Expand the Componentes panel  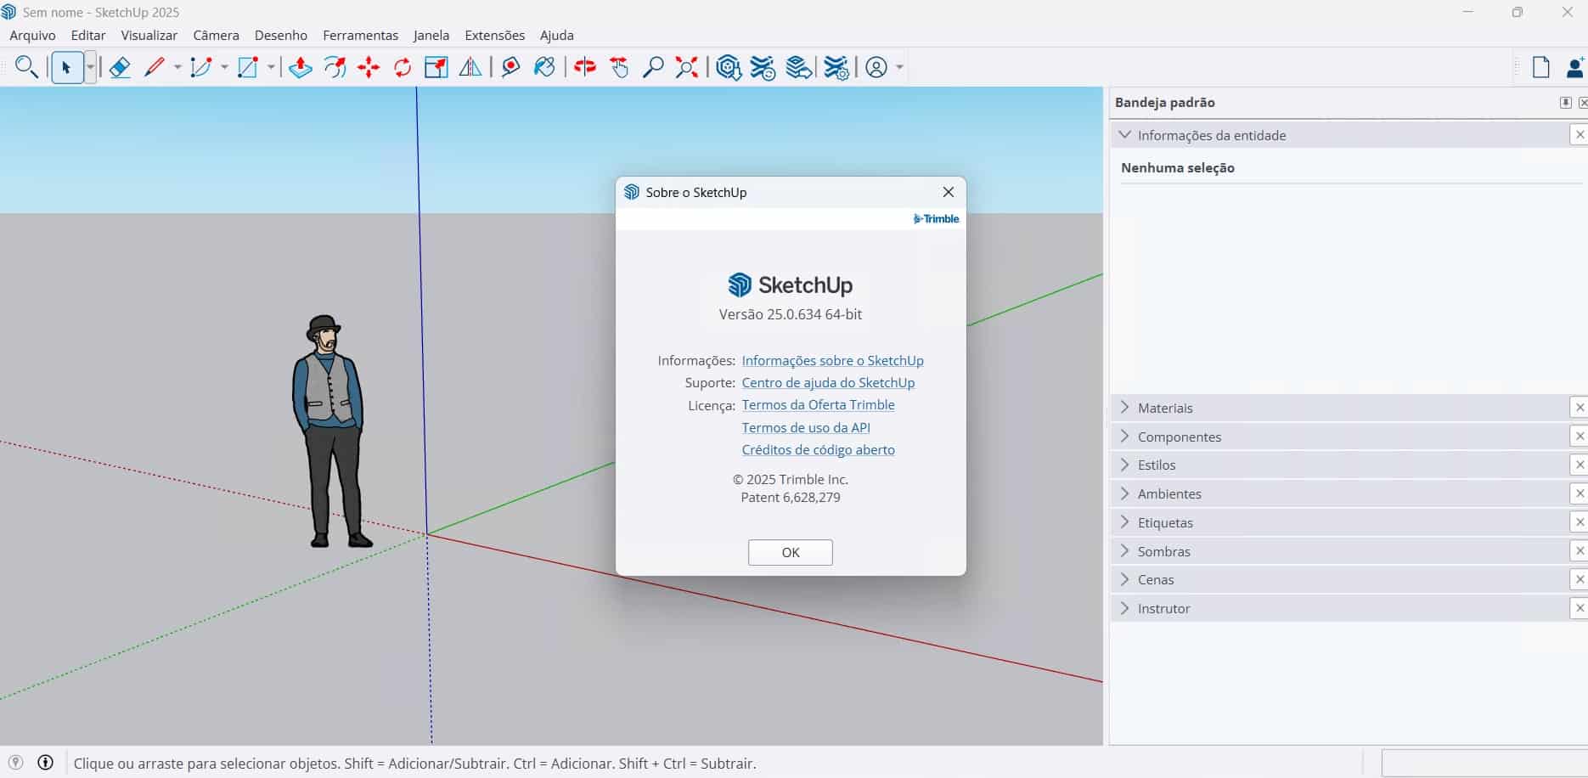(1125, 436)
